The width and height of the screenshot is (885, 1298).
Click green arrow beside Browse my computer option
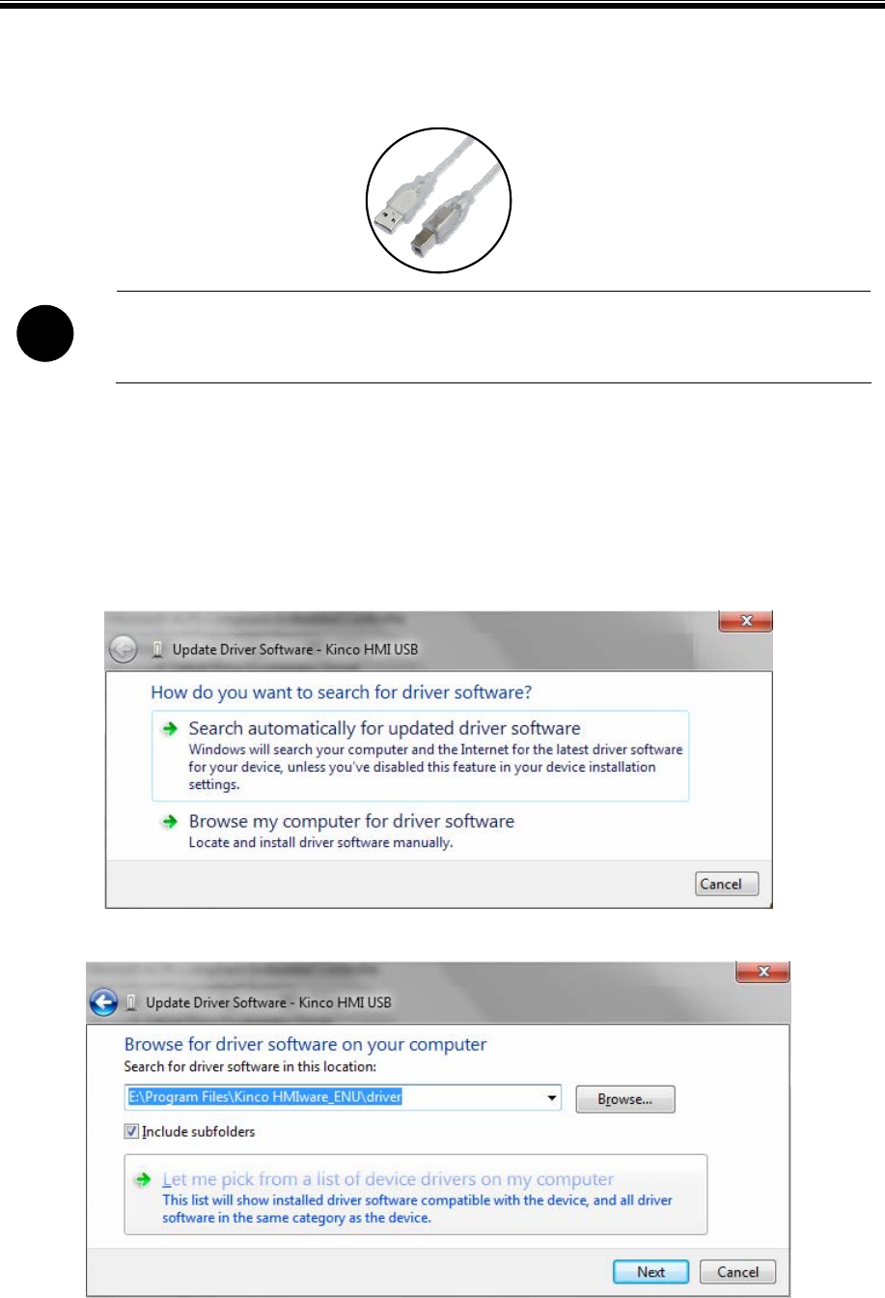point(171,822)
